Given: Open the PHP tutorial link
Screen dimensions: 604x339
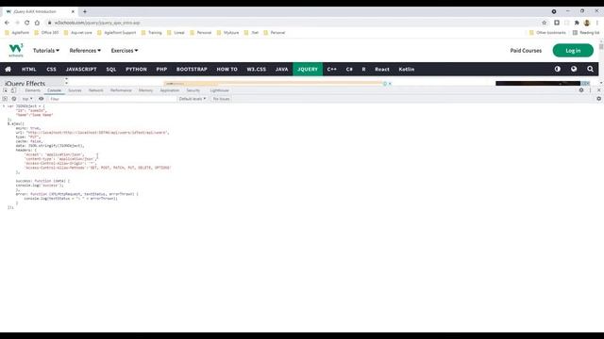Looking at the screenshot, I should click(x=161, y=69).
